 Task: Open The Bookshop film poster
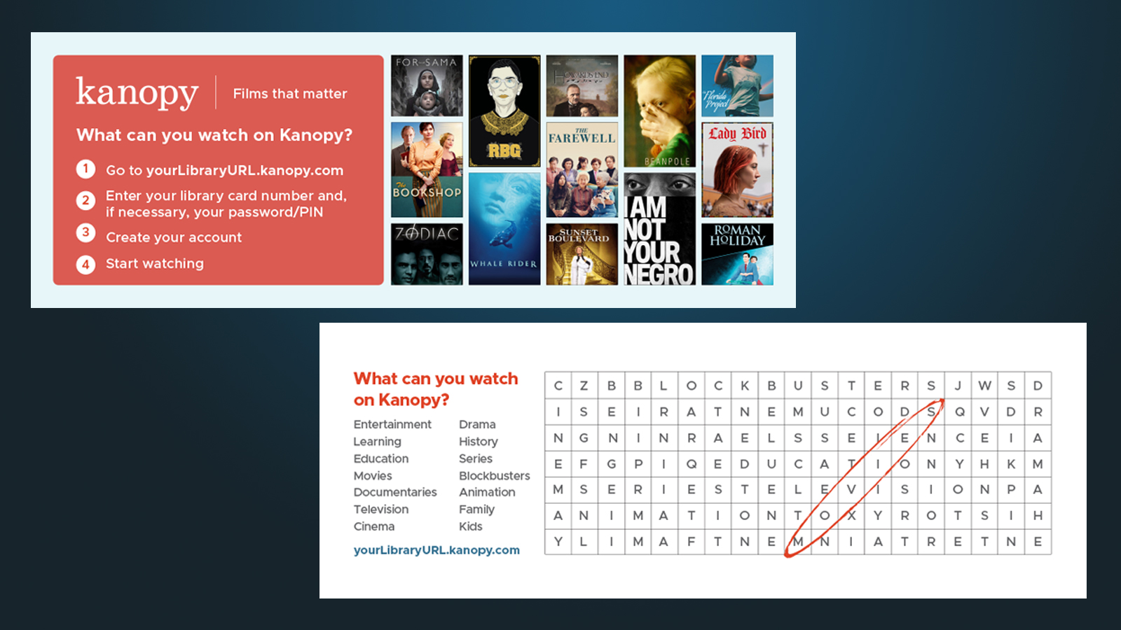point(427,170)
